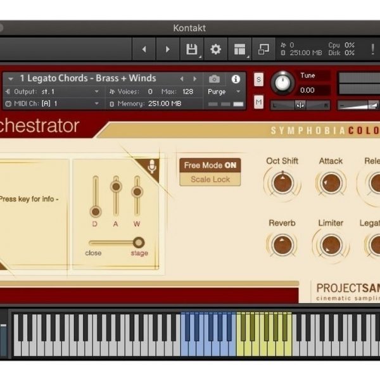Click the pan center marker icon
The image size is (380, 380).
(300, 105)
